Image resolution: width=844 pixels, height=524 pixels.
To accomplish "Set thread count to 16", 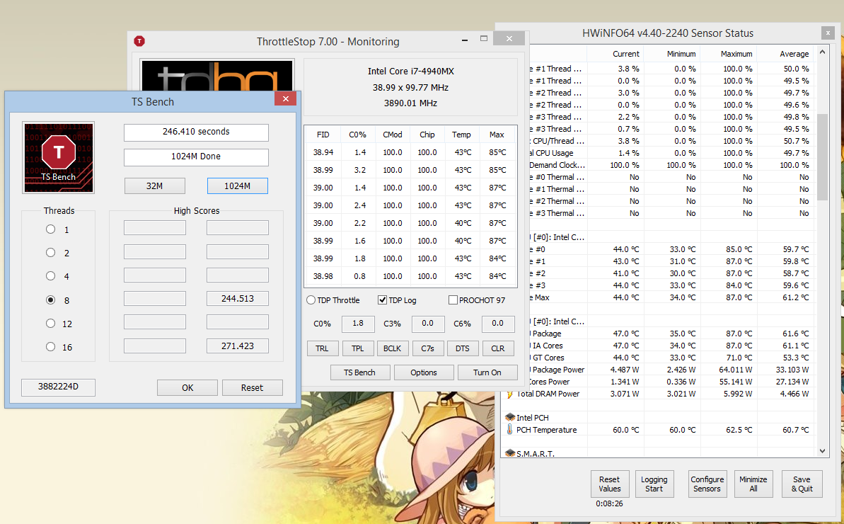I will (x=51, y=347).
